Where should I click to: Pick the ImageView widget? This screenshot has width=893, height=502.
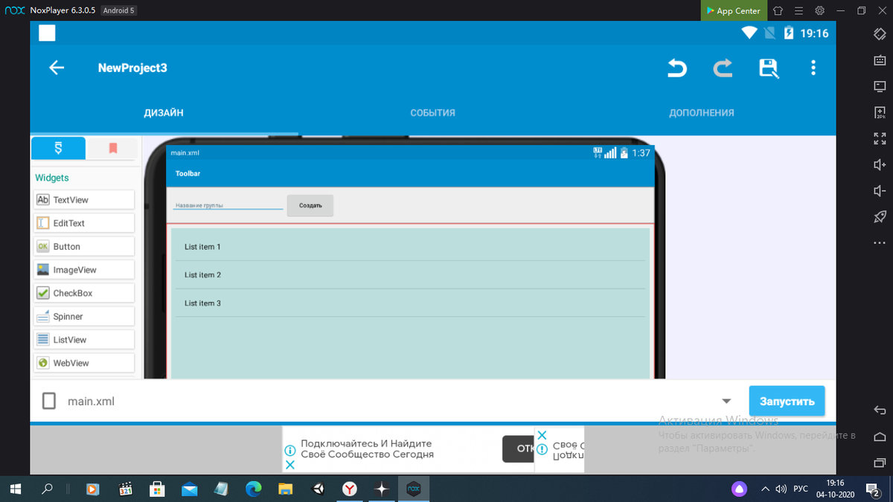coord(84,270)
